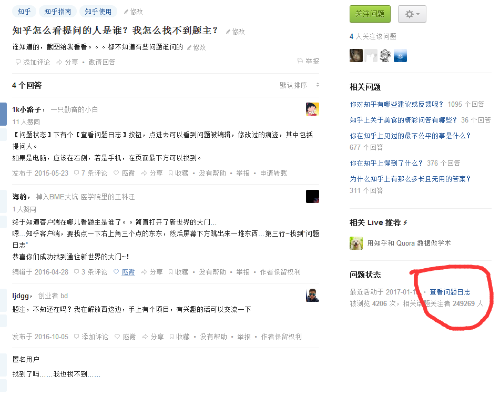Bookmark ljdgg's answer with 收藏
The image size is (500, 396).
[x=179, y=337]
